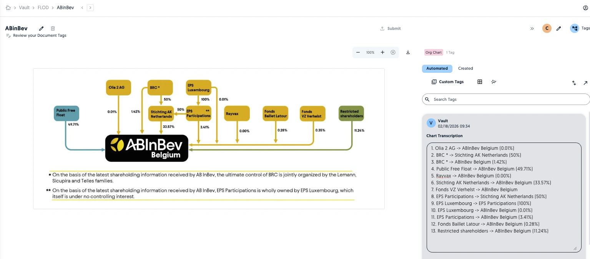Edit the ABinBev document title pencil

(42, 28)
